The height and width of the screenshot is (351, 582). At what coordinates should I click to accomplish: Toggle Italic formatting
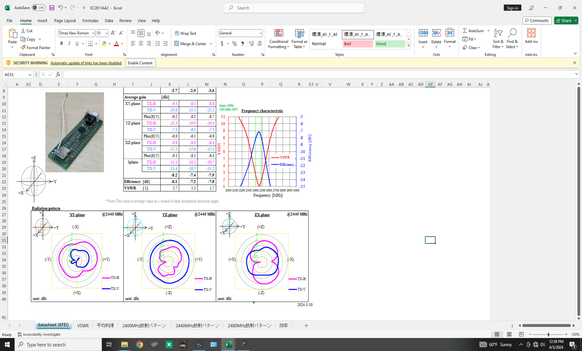pos(69,44)
